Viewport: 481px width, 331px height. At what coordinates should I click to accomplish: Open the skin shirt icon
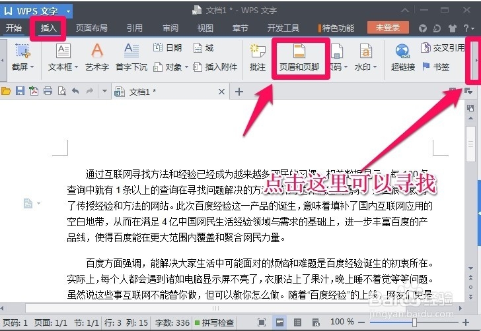pyautogui.click(x=452, y=28)
